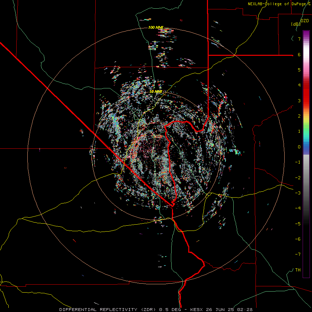Click the '-6' value on color scale

(298, 239)
